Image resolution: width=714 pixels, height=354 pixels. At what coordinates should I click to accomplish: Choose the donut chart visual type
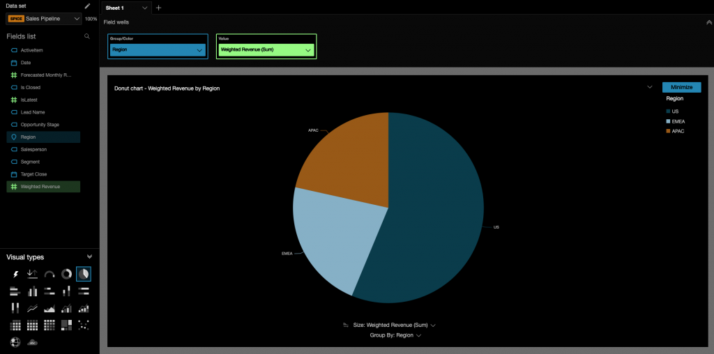pos(66,275)
